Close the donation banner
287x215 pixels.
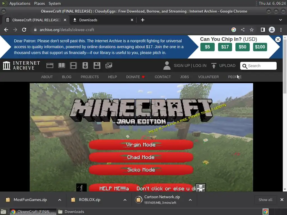[x=278, y=39]
